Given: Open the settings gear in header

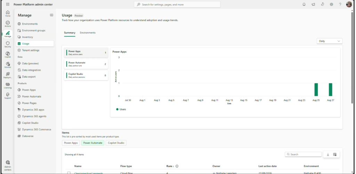Looking at the screenshot, I should [331, 4].
